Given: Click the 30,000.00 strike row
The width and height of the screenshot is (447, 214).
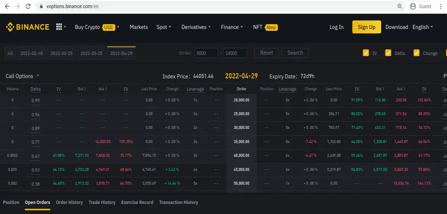Looking at the screenshot, I should point(223,128).
